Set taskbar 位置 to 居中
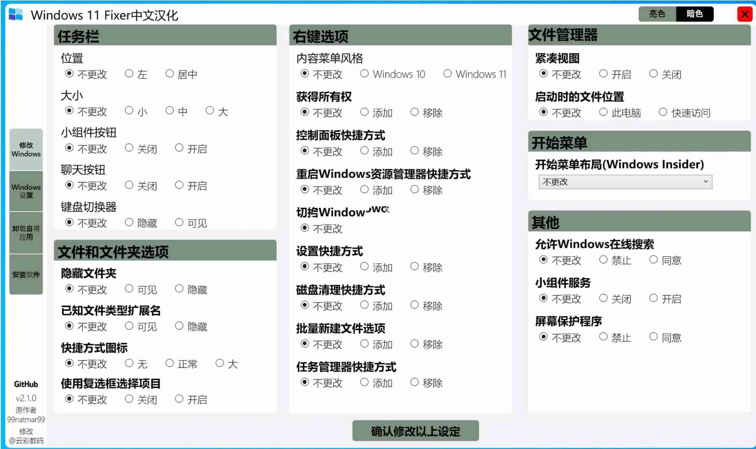Screen dimensions: 756x449 [181, 74]
